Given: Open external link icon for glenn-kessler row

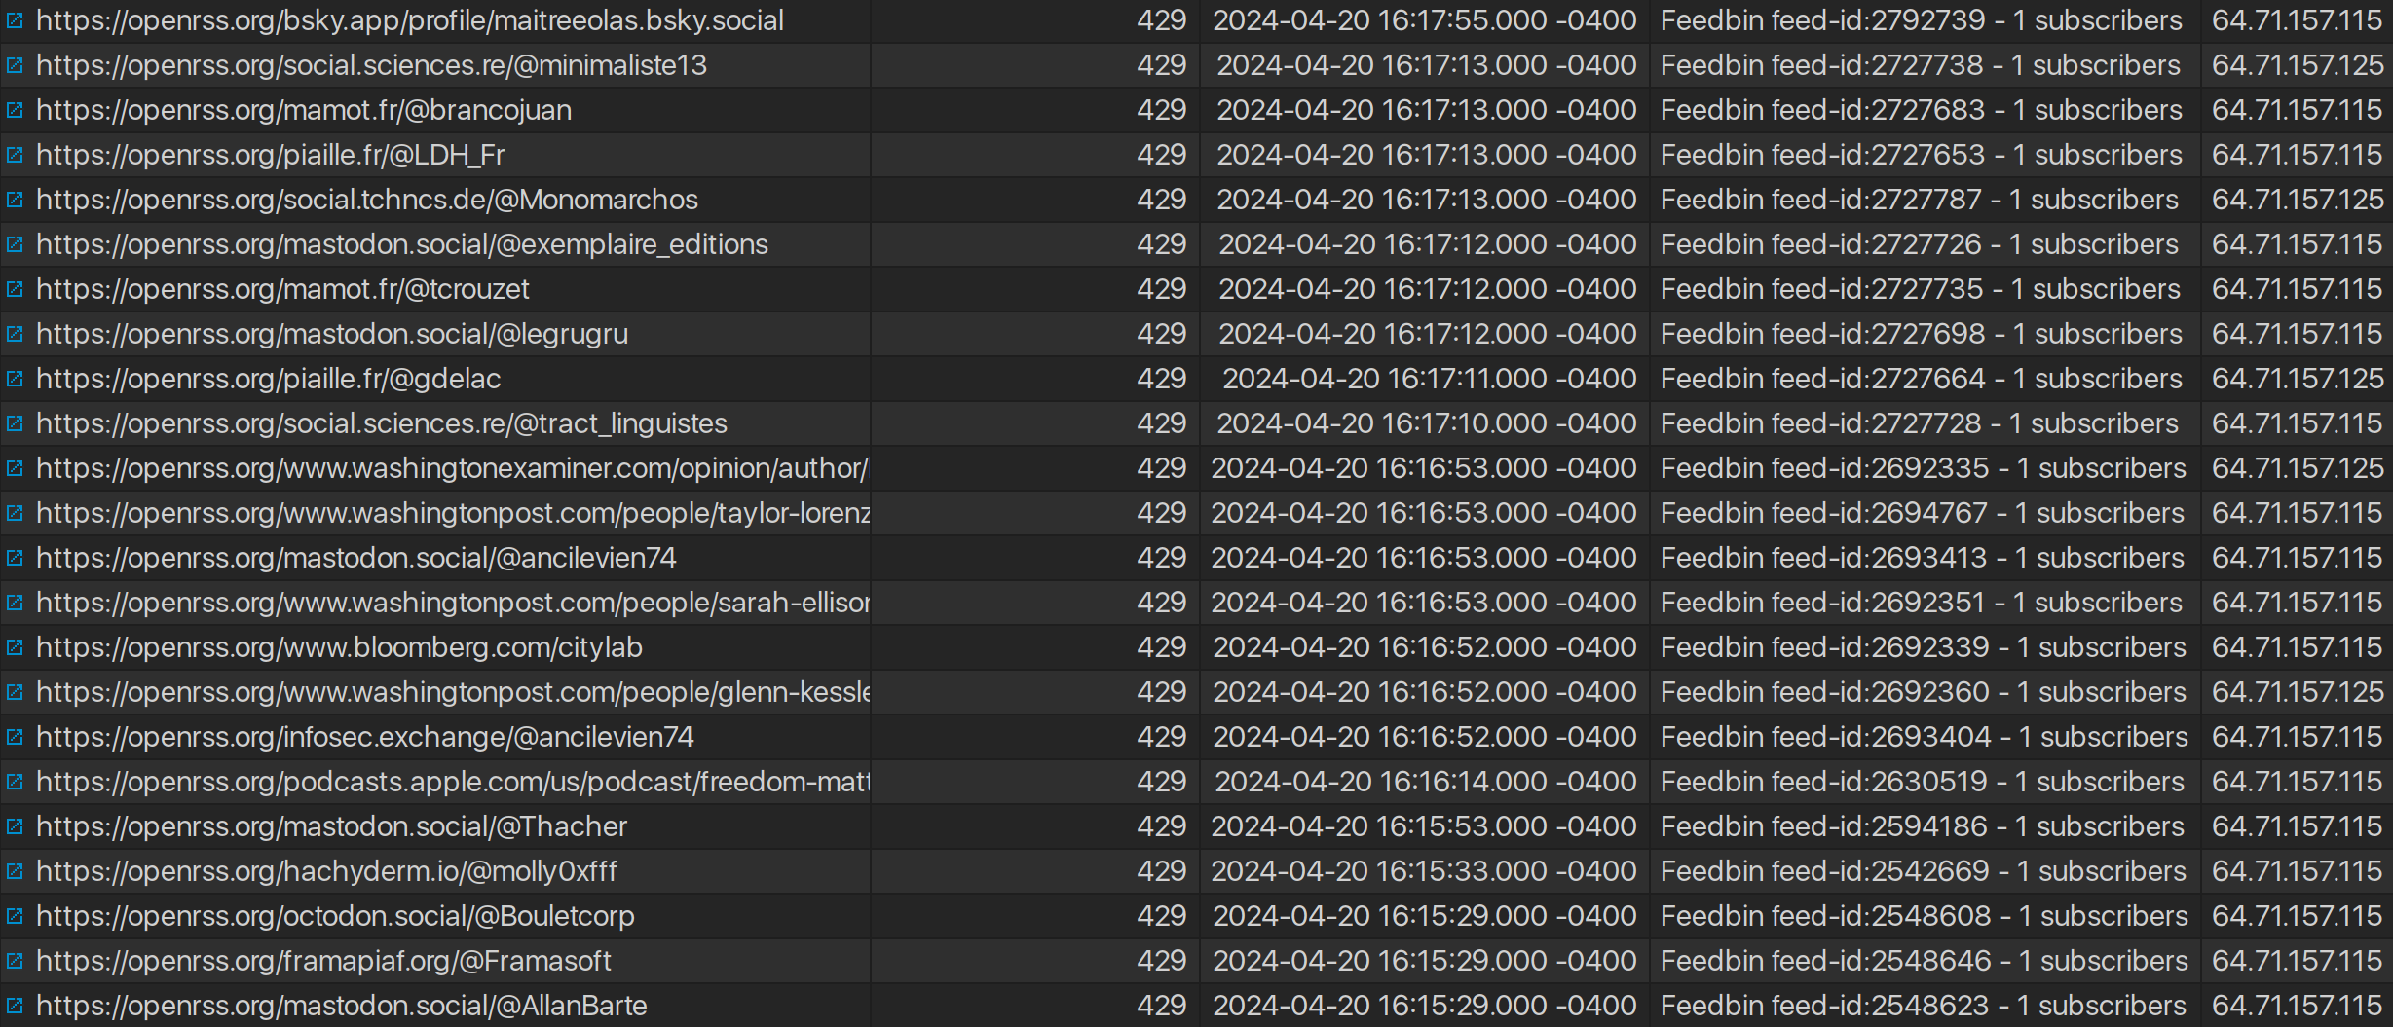Looking at the screenshot, I should [x=15, y=692].
